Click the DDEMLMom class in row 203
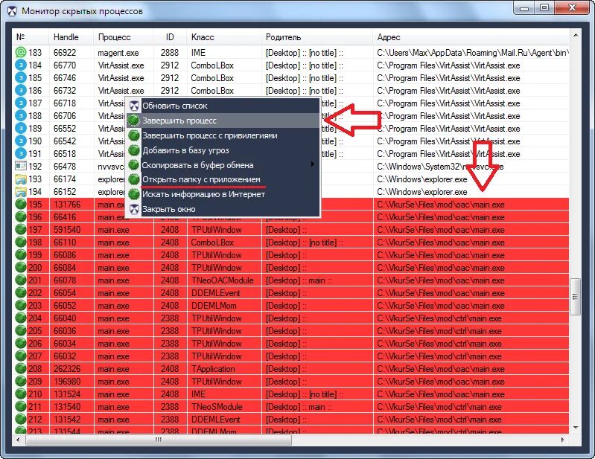Image resolution: width=595 pixels, height=459 pixels. click(x=214, y=306)
